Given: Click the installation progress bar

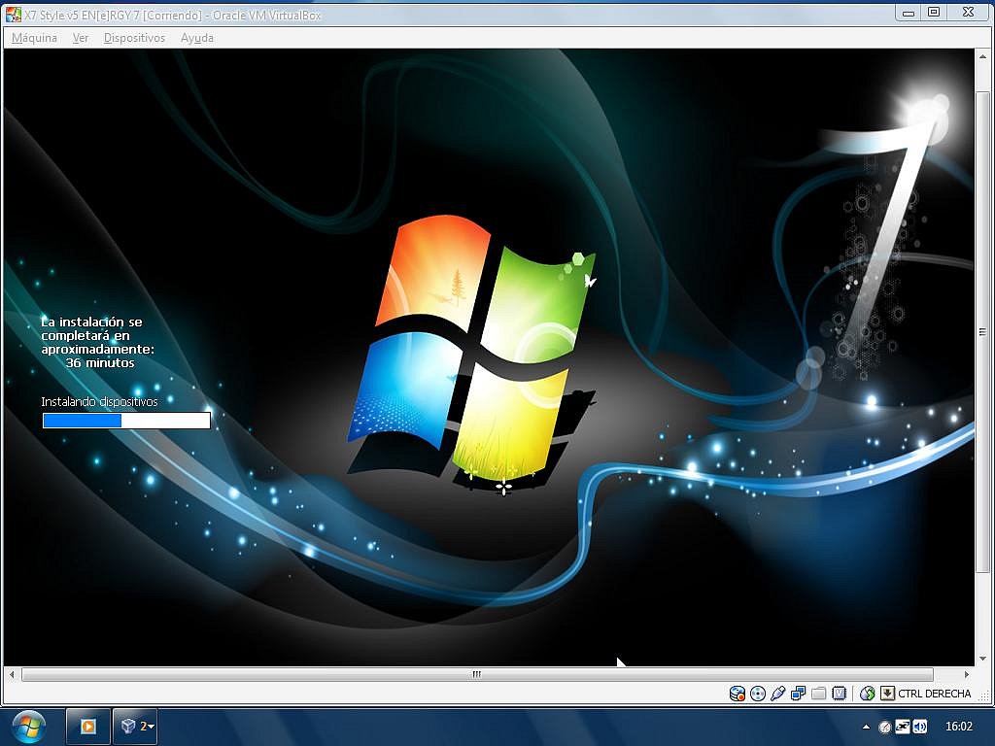Looking at the screenshot, I should [126, 421].
